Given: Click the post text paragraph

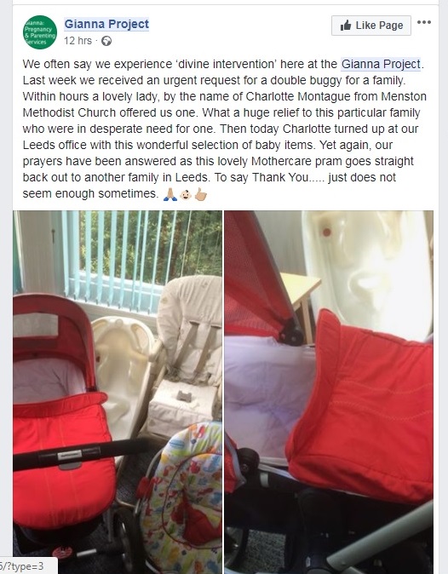Looking at the screenshot, I should coord(224,129).
